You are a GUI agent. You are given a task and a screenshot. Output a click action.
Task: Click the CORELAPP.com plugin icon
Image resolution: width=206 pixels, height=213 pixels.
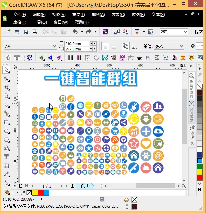(30, 58)
